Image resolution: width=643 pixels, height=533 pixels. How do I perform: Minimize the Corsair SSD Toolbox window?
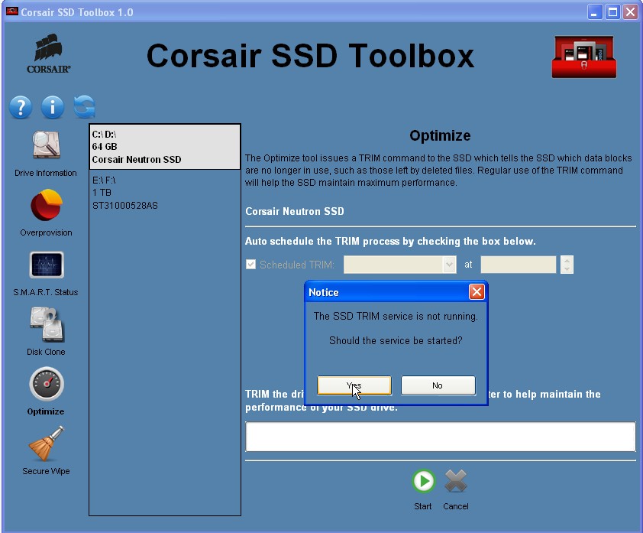pyautogui.click(x=595, y=12)
